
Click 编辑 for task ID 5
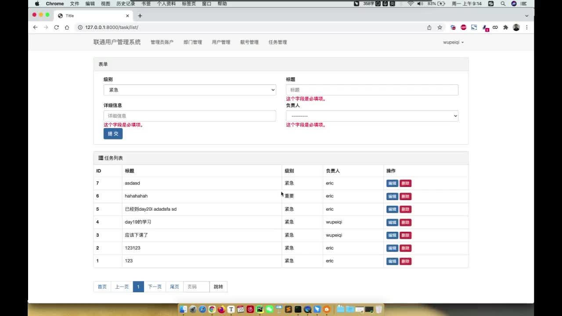click(392, 209)
